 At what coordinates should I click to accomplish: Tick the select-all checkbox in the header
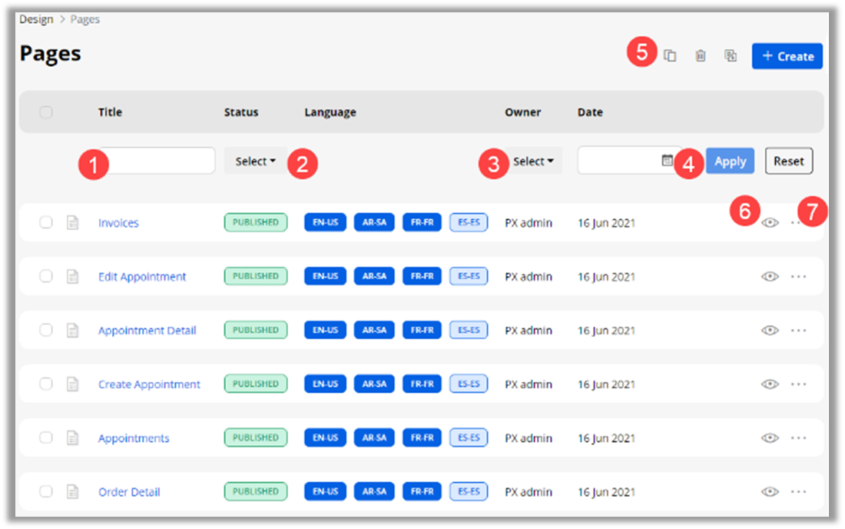pos(46,112)
